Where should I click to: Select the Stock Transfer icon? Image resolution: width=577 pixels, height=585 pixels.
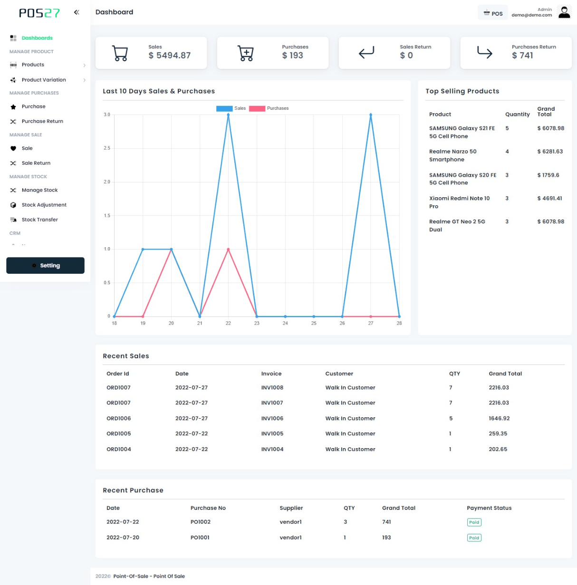coord(13,220)
